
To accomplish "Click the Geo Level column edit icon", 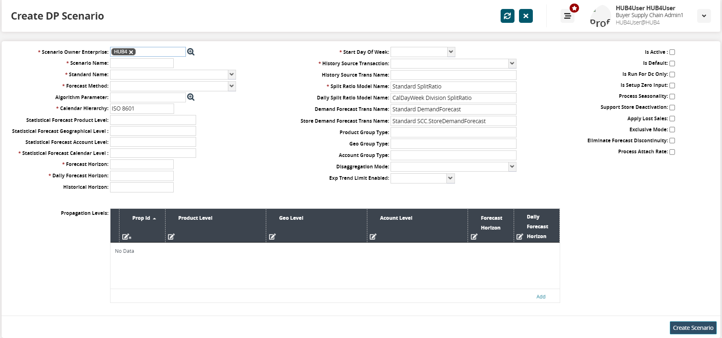I will (x=272, y=236).
